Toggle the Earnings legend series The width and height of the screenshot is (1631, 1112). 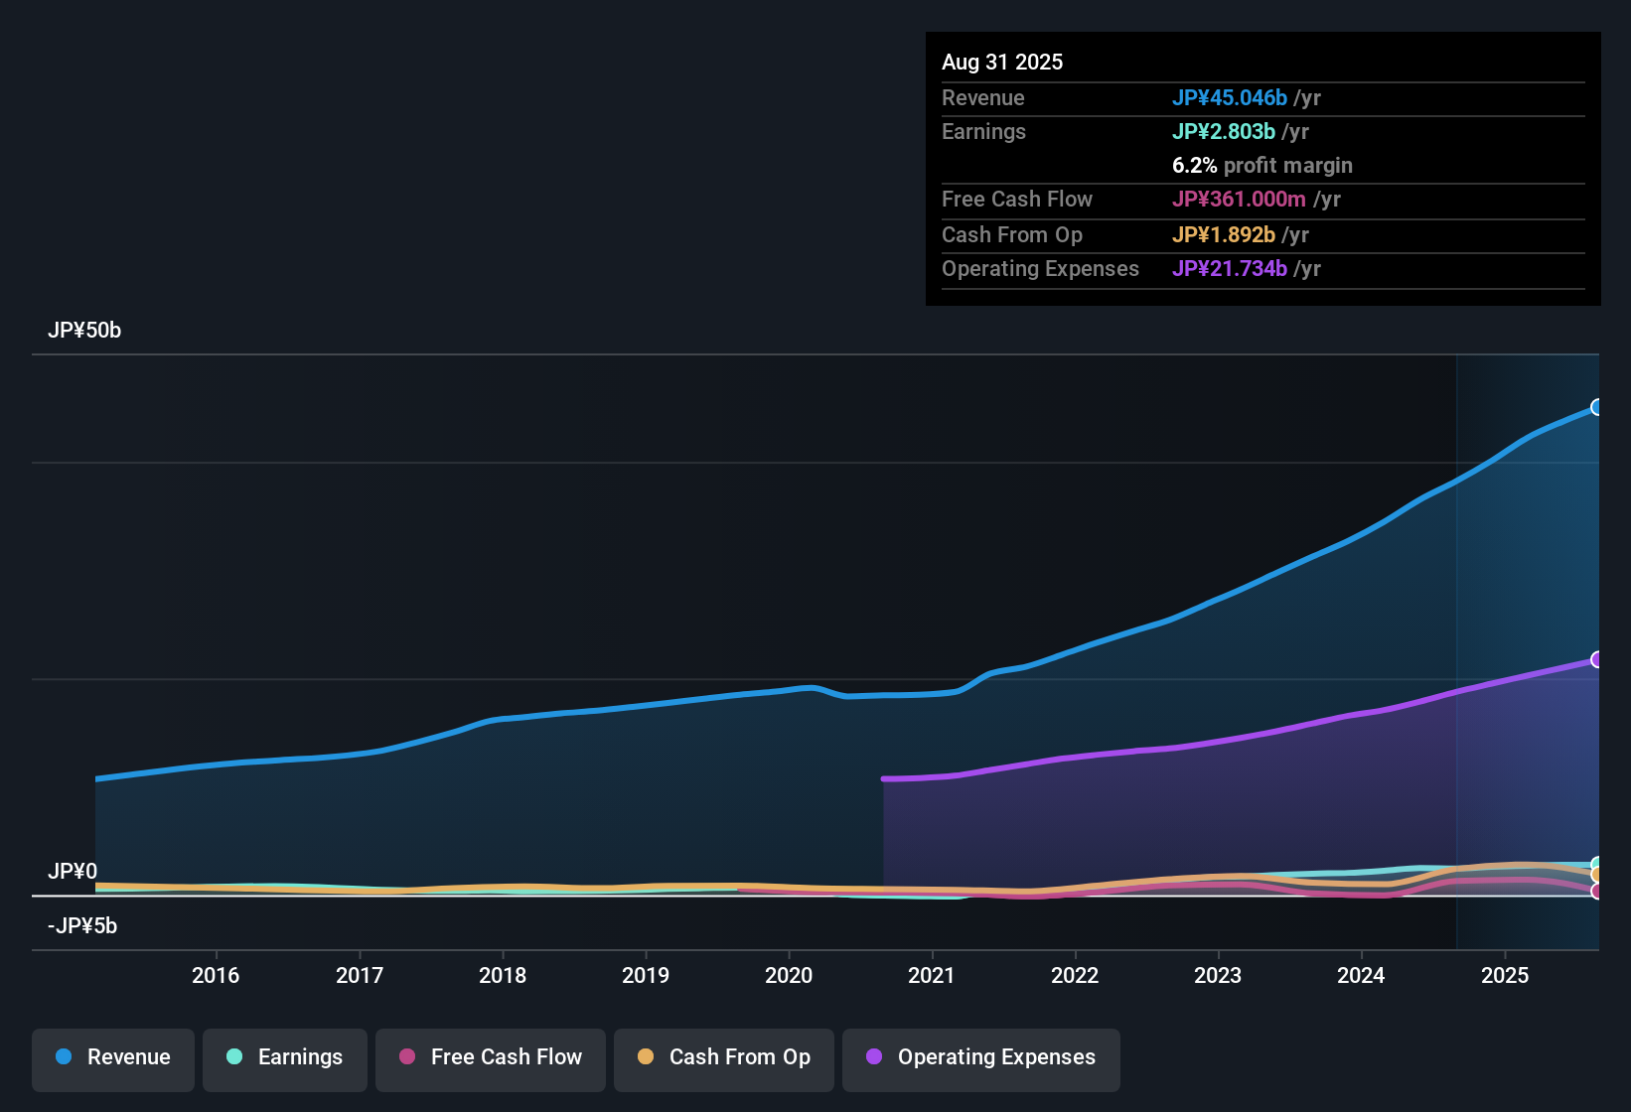pos(285,1057)
